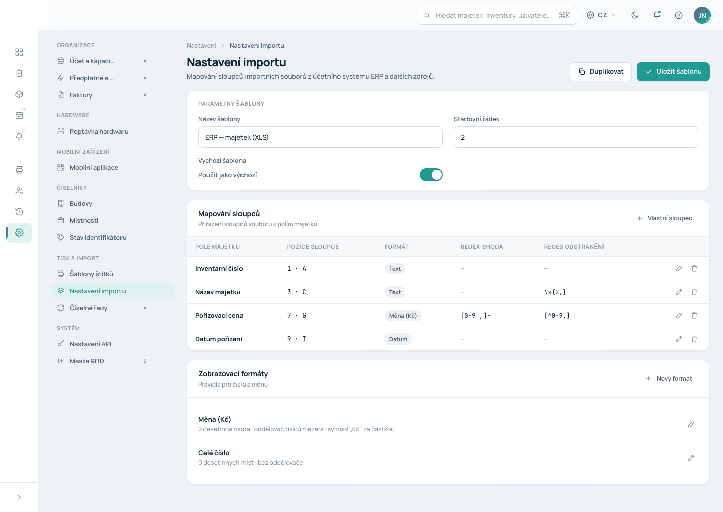723x512 pixels.
Task: Delete the Datum pořízení mapping row
Action: tap(694, 339)
